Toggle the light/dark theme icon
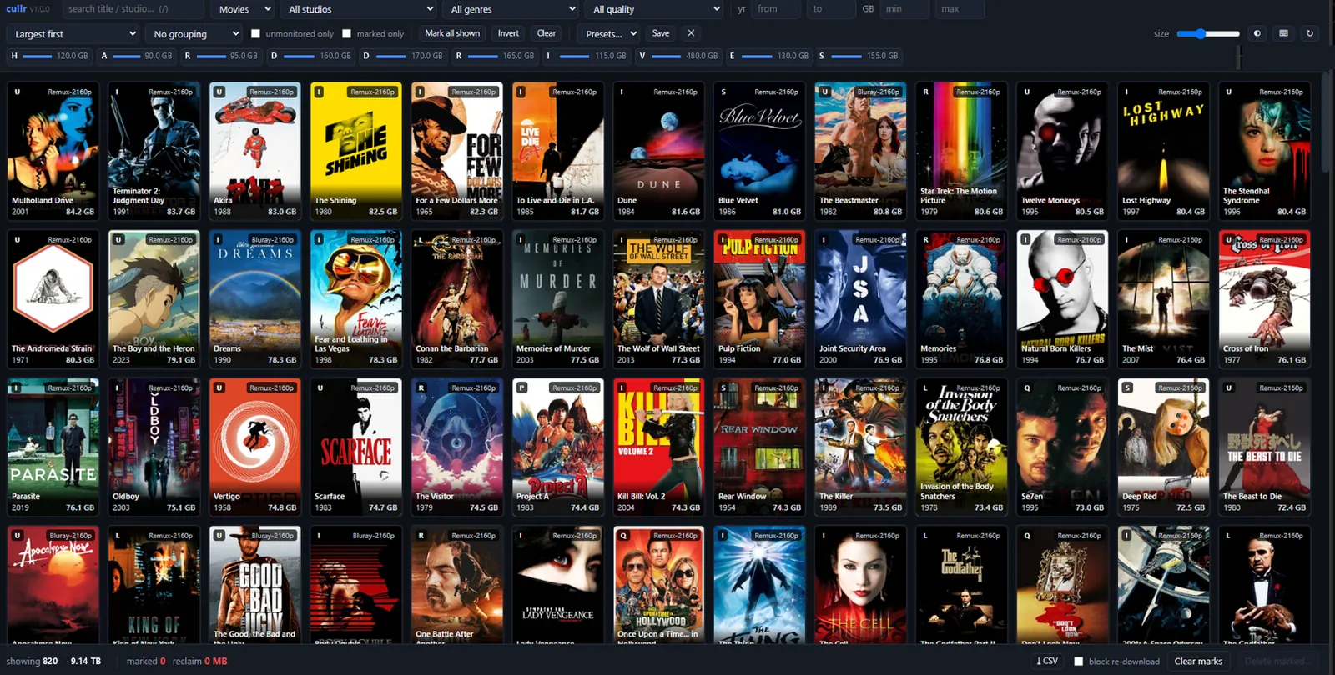1335x675 pixels. 1257,33
